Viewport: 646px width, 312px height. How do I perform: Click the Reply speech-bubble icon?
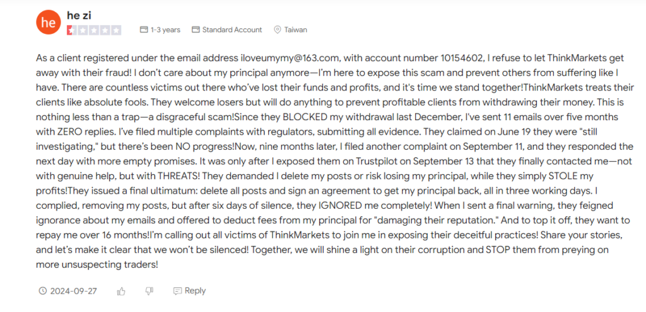pos(177,291)
